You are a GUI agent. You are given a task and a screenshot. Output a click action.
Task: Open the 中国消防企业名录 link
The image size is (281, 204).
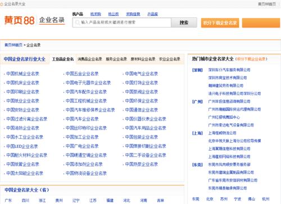tap(22, 128)
